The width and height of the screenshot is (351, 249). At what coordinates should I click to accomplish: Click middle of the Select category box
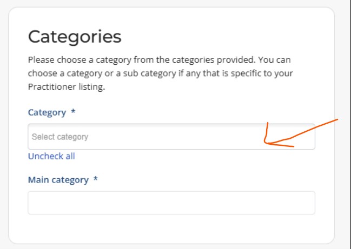171,137
